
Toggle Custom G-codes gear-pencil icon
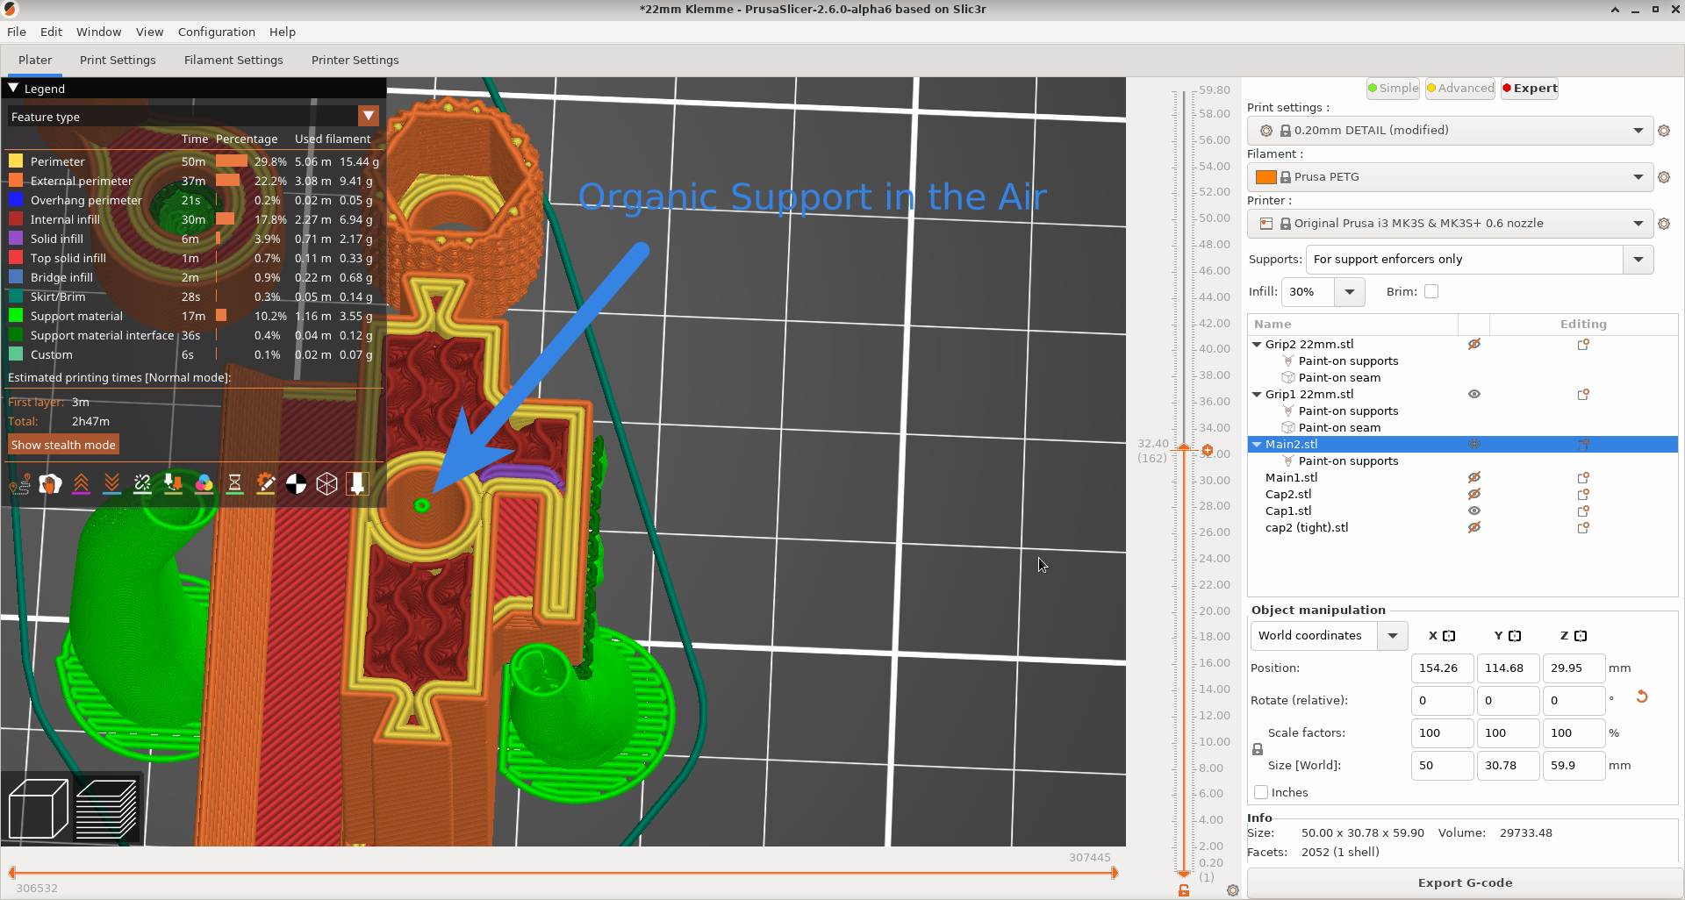pos(265,483)
